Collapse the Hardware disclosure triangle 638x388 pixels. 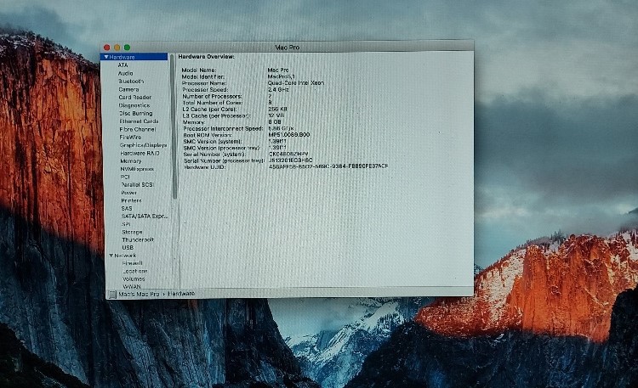coord(106,57)
